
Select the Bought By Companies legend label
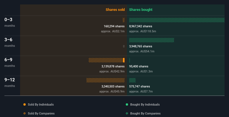[x=145, y=113]
